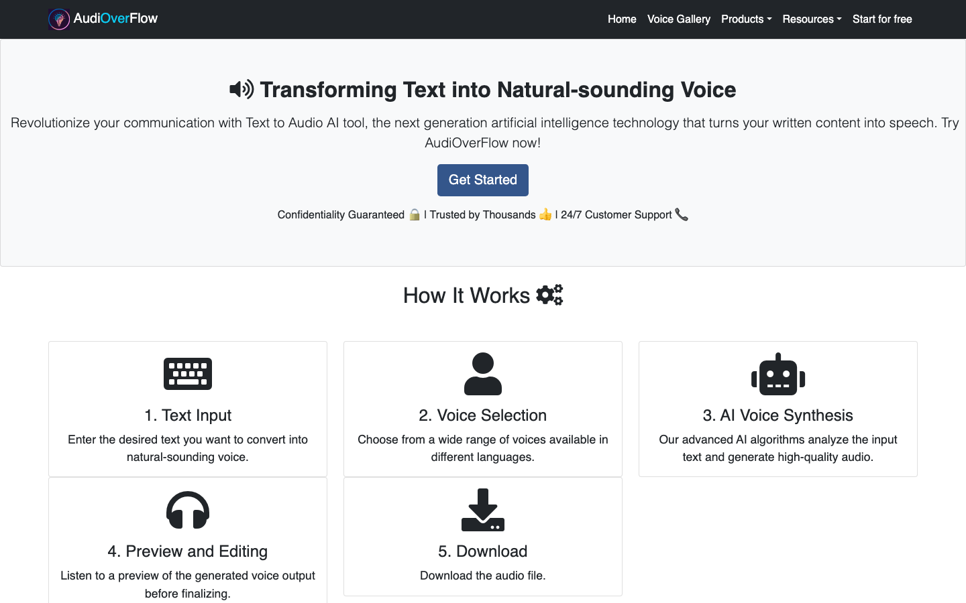The height and width of the screenshot is (603, 966).
Task: Click Start for free link
Action: pos(882,19)
